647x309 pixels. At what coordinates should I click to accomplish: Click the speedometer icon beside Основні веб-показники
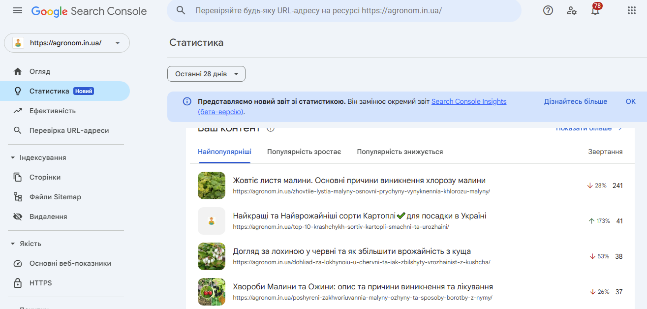coord(18,263)
